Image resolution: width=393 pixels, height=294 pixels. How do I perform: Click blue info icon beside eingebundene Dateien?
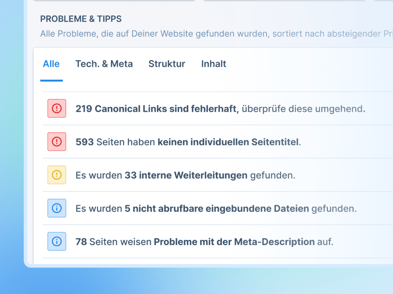(57, 208)
